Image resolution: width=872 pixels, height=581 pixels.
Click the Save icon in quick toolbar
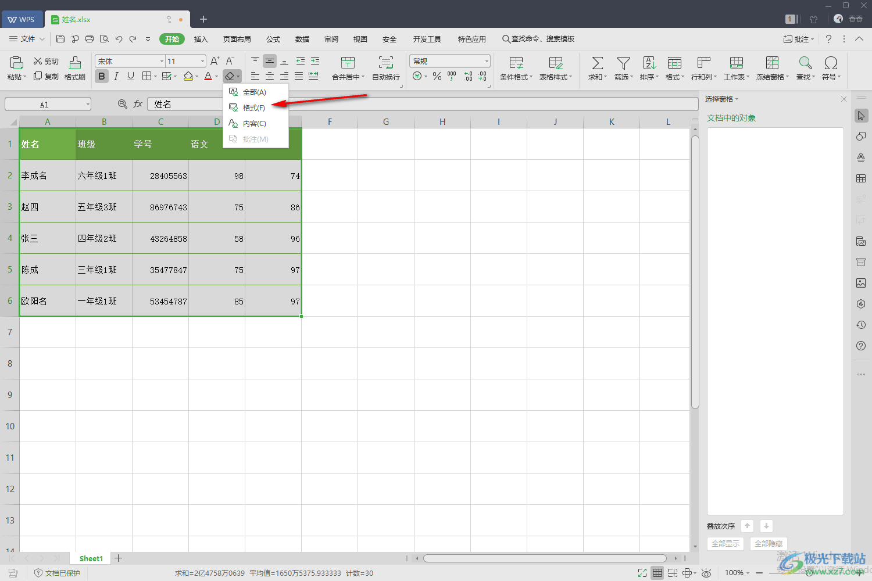coord(60,39)
